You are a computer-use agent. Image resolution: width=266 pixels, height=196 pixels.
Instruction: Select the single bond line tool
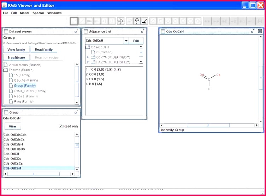coord(82,21)
